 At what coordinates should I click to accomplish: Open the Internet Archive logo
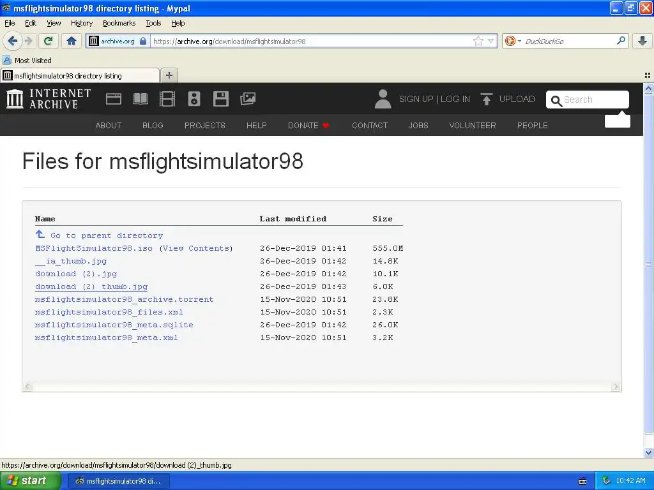click(49, 99)
